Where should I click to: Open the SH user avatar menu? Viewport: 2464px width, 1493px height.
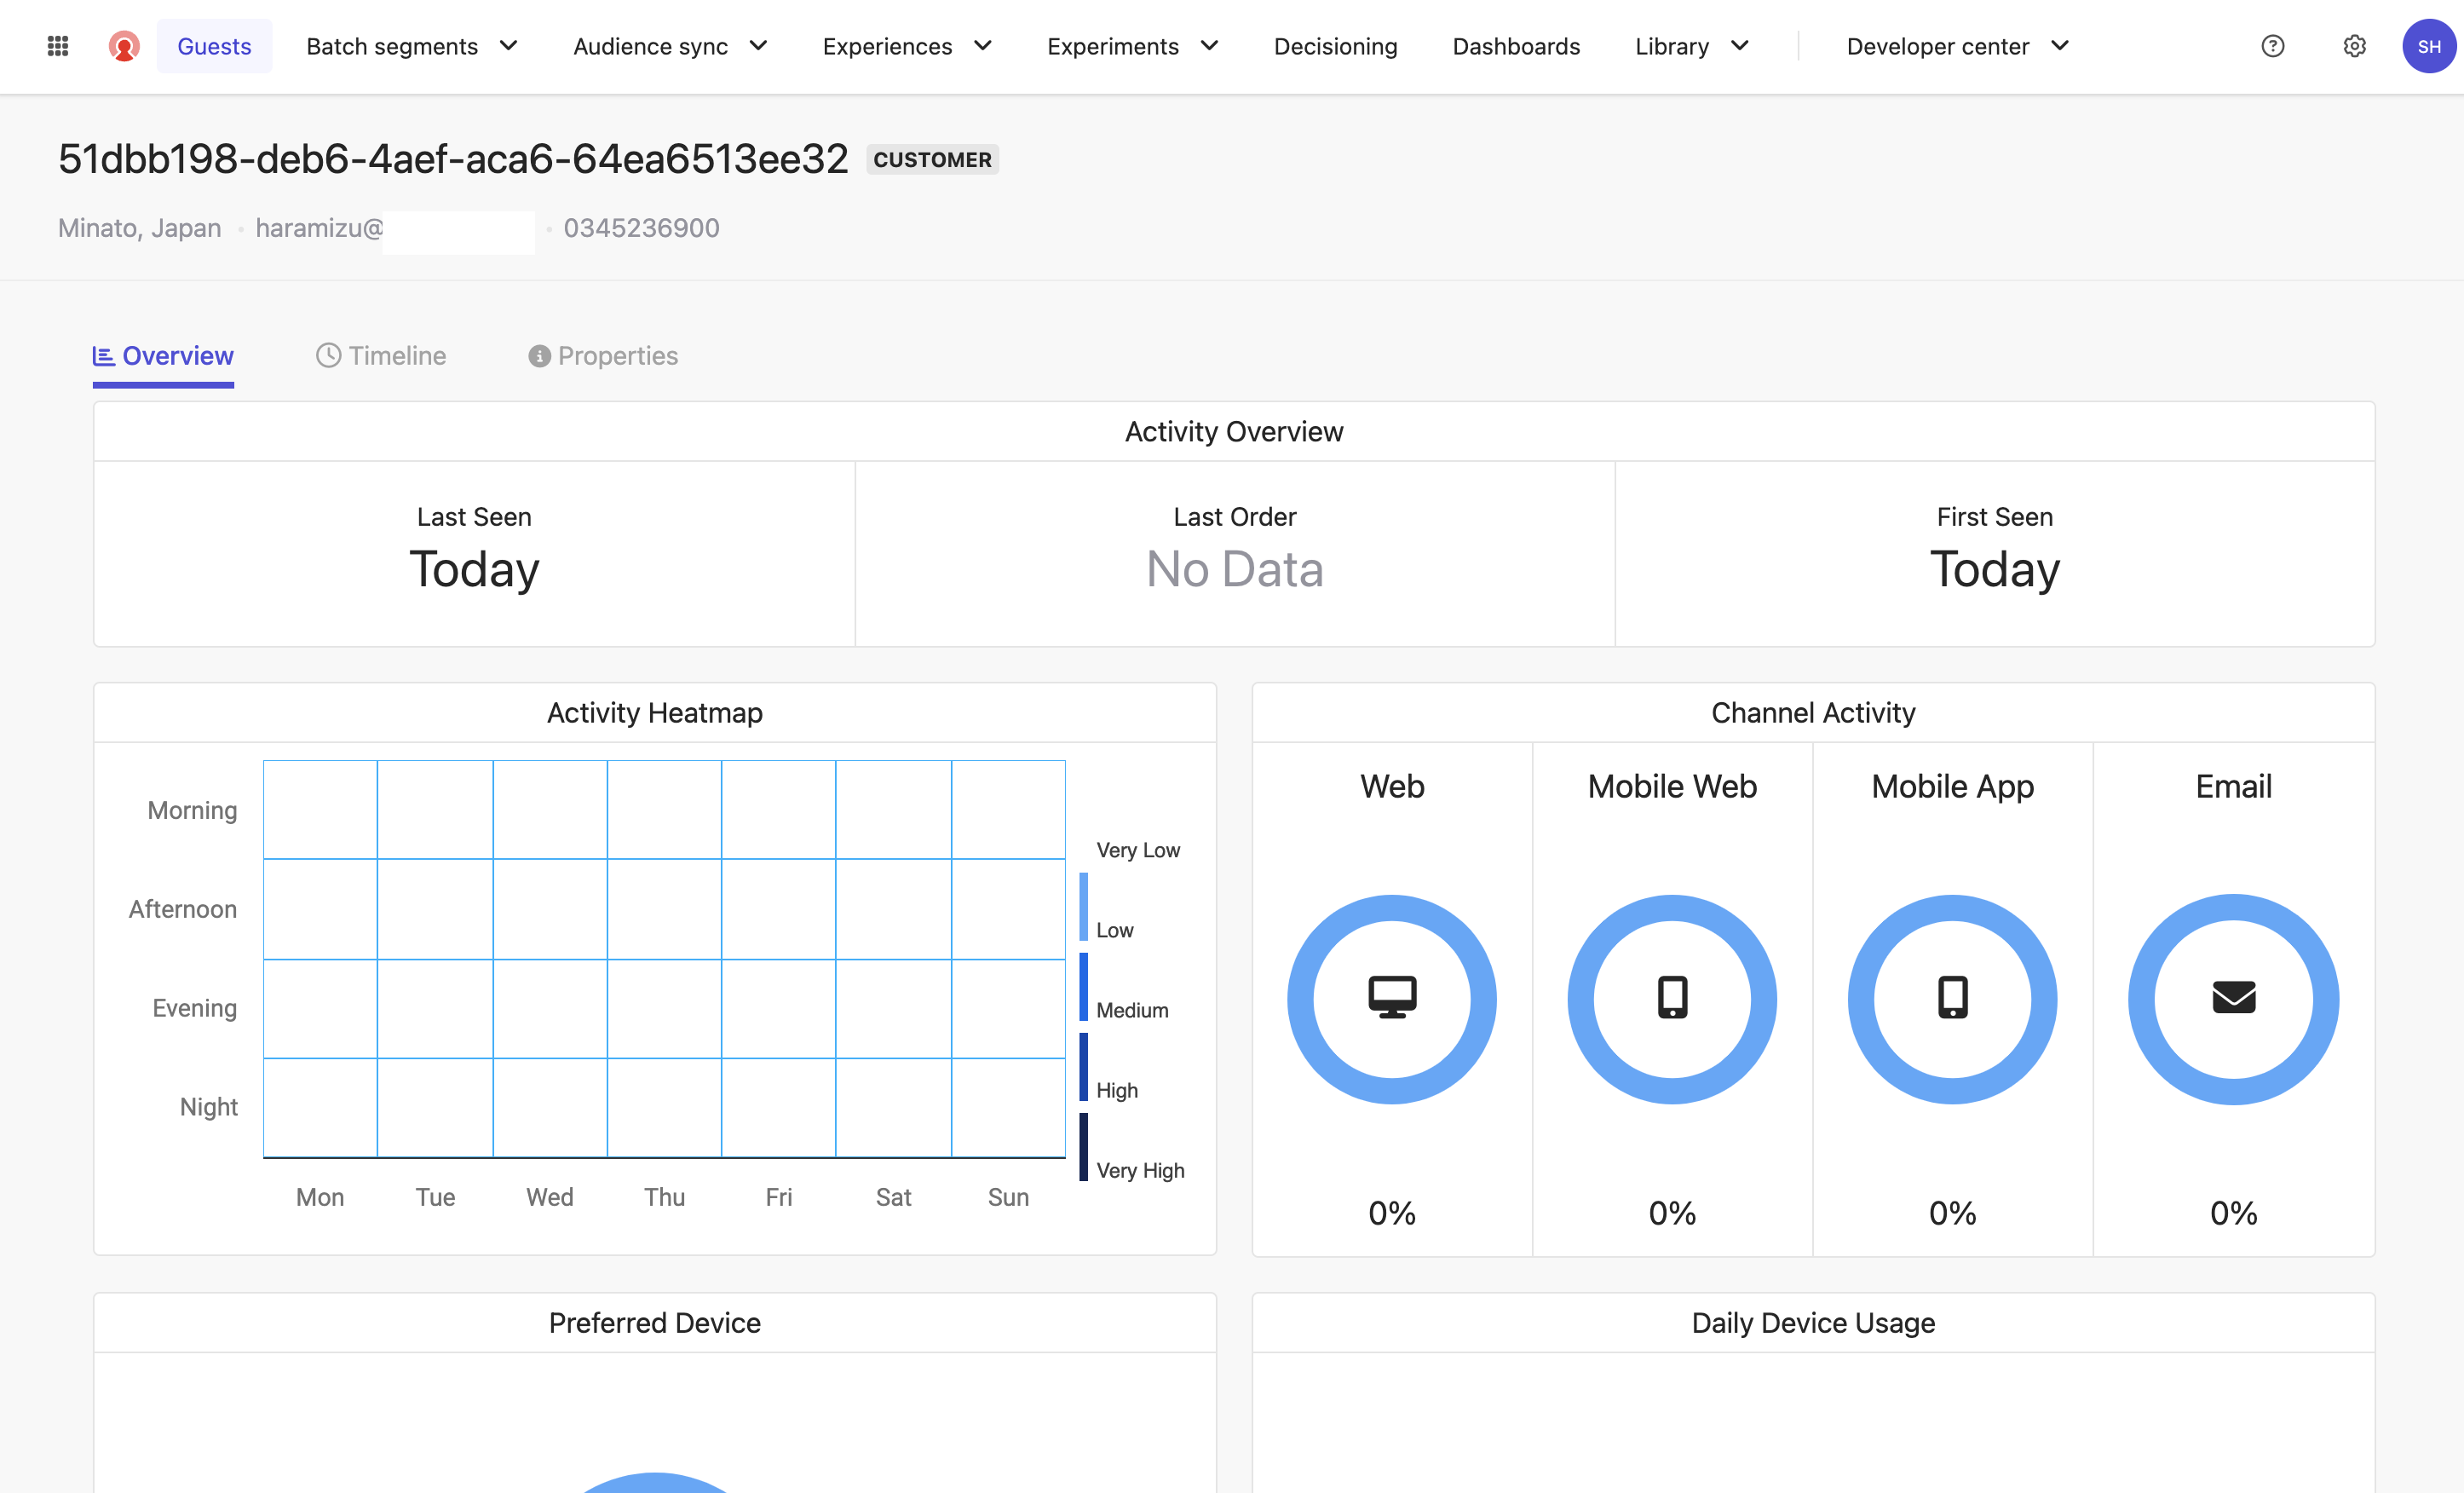pos(2429,46)
